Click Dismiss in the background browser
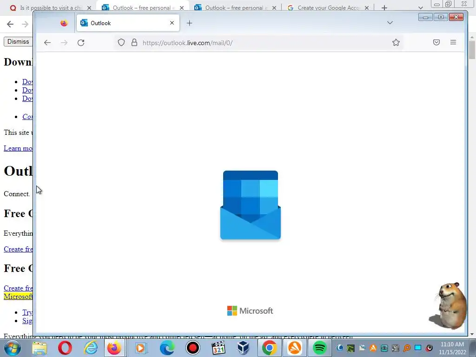The width and height of the screenshot is (476, 357). point(18,41)
